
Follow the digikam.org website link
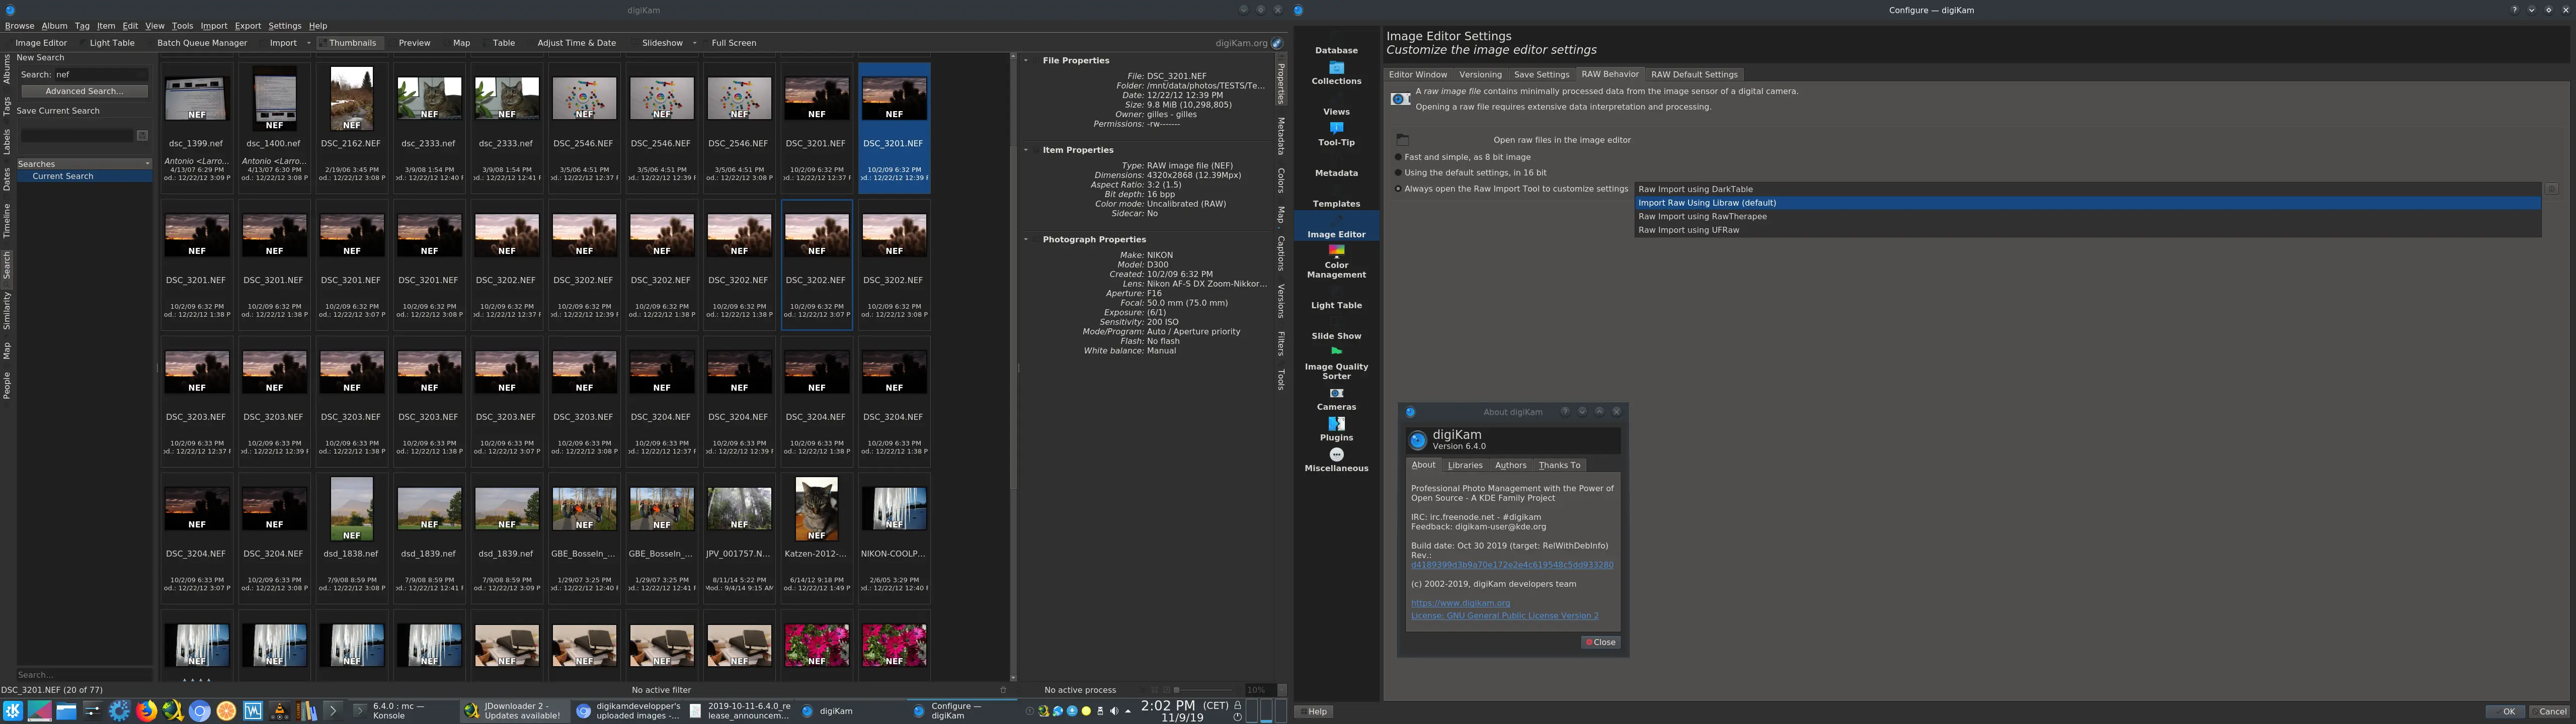coord(1460,603)
